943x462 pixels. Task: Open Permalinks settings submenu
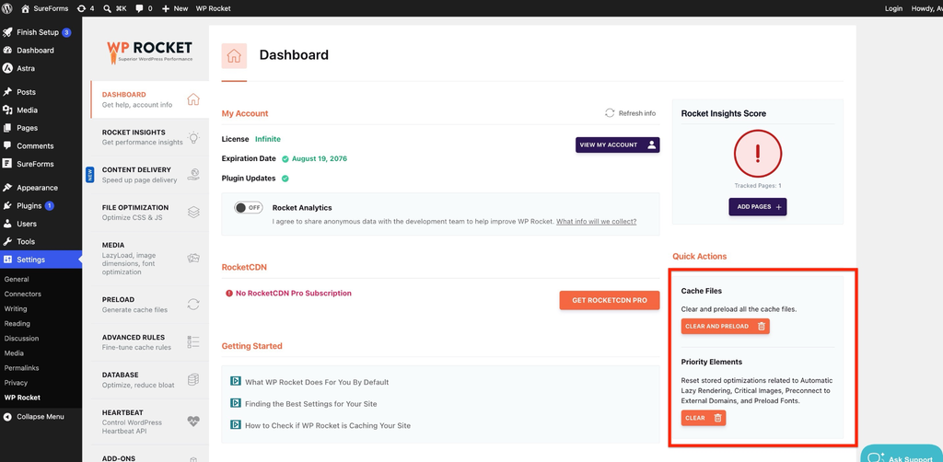pyautogui.click(x=20, y=368)
